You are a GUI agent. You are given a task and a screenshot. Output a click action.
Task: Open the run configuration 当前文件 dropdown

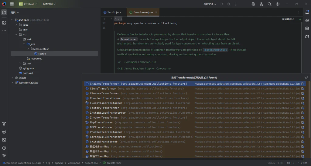tap(210, 4)
